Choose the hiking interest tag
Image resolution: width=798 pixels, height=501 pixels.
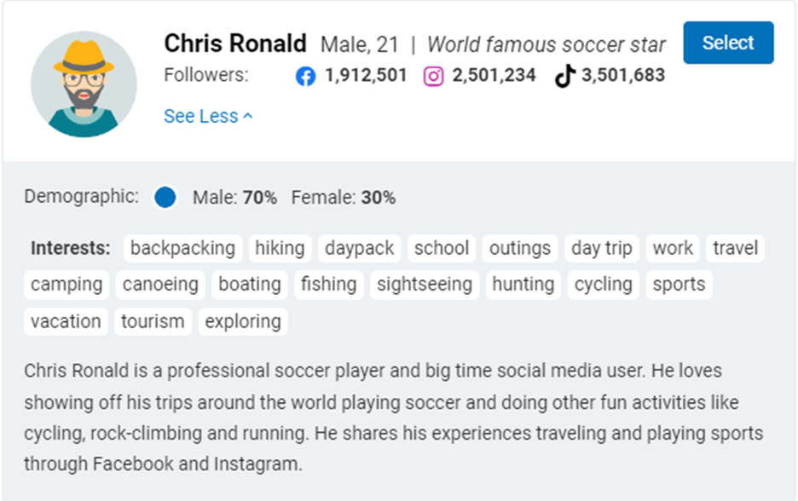click(x=280, y=248)
